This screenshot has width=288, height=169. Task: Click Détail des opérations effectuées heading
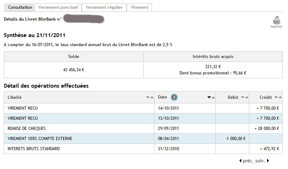pyautogui.click(x=46, y=86)
